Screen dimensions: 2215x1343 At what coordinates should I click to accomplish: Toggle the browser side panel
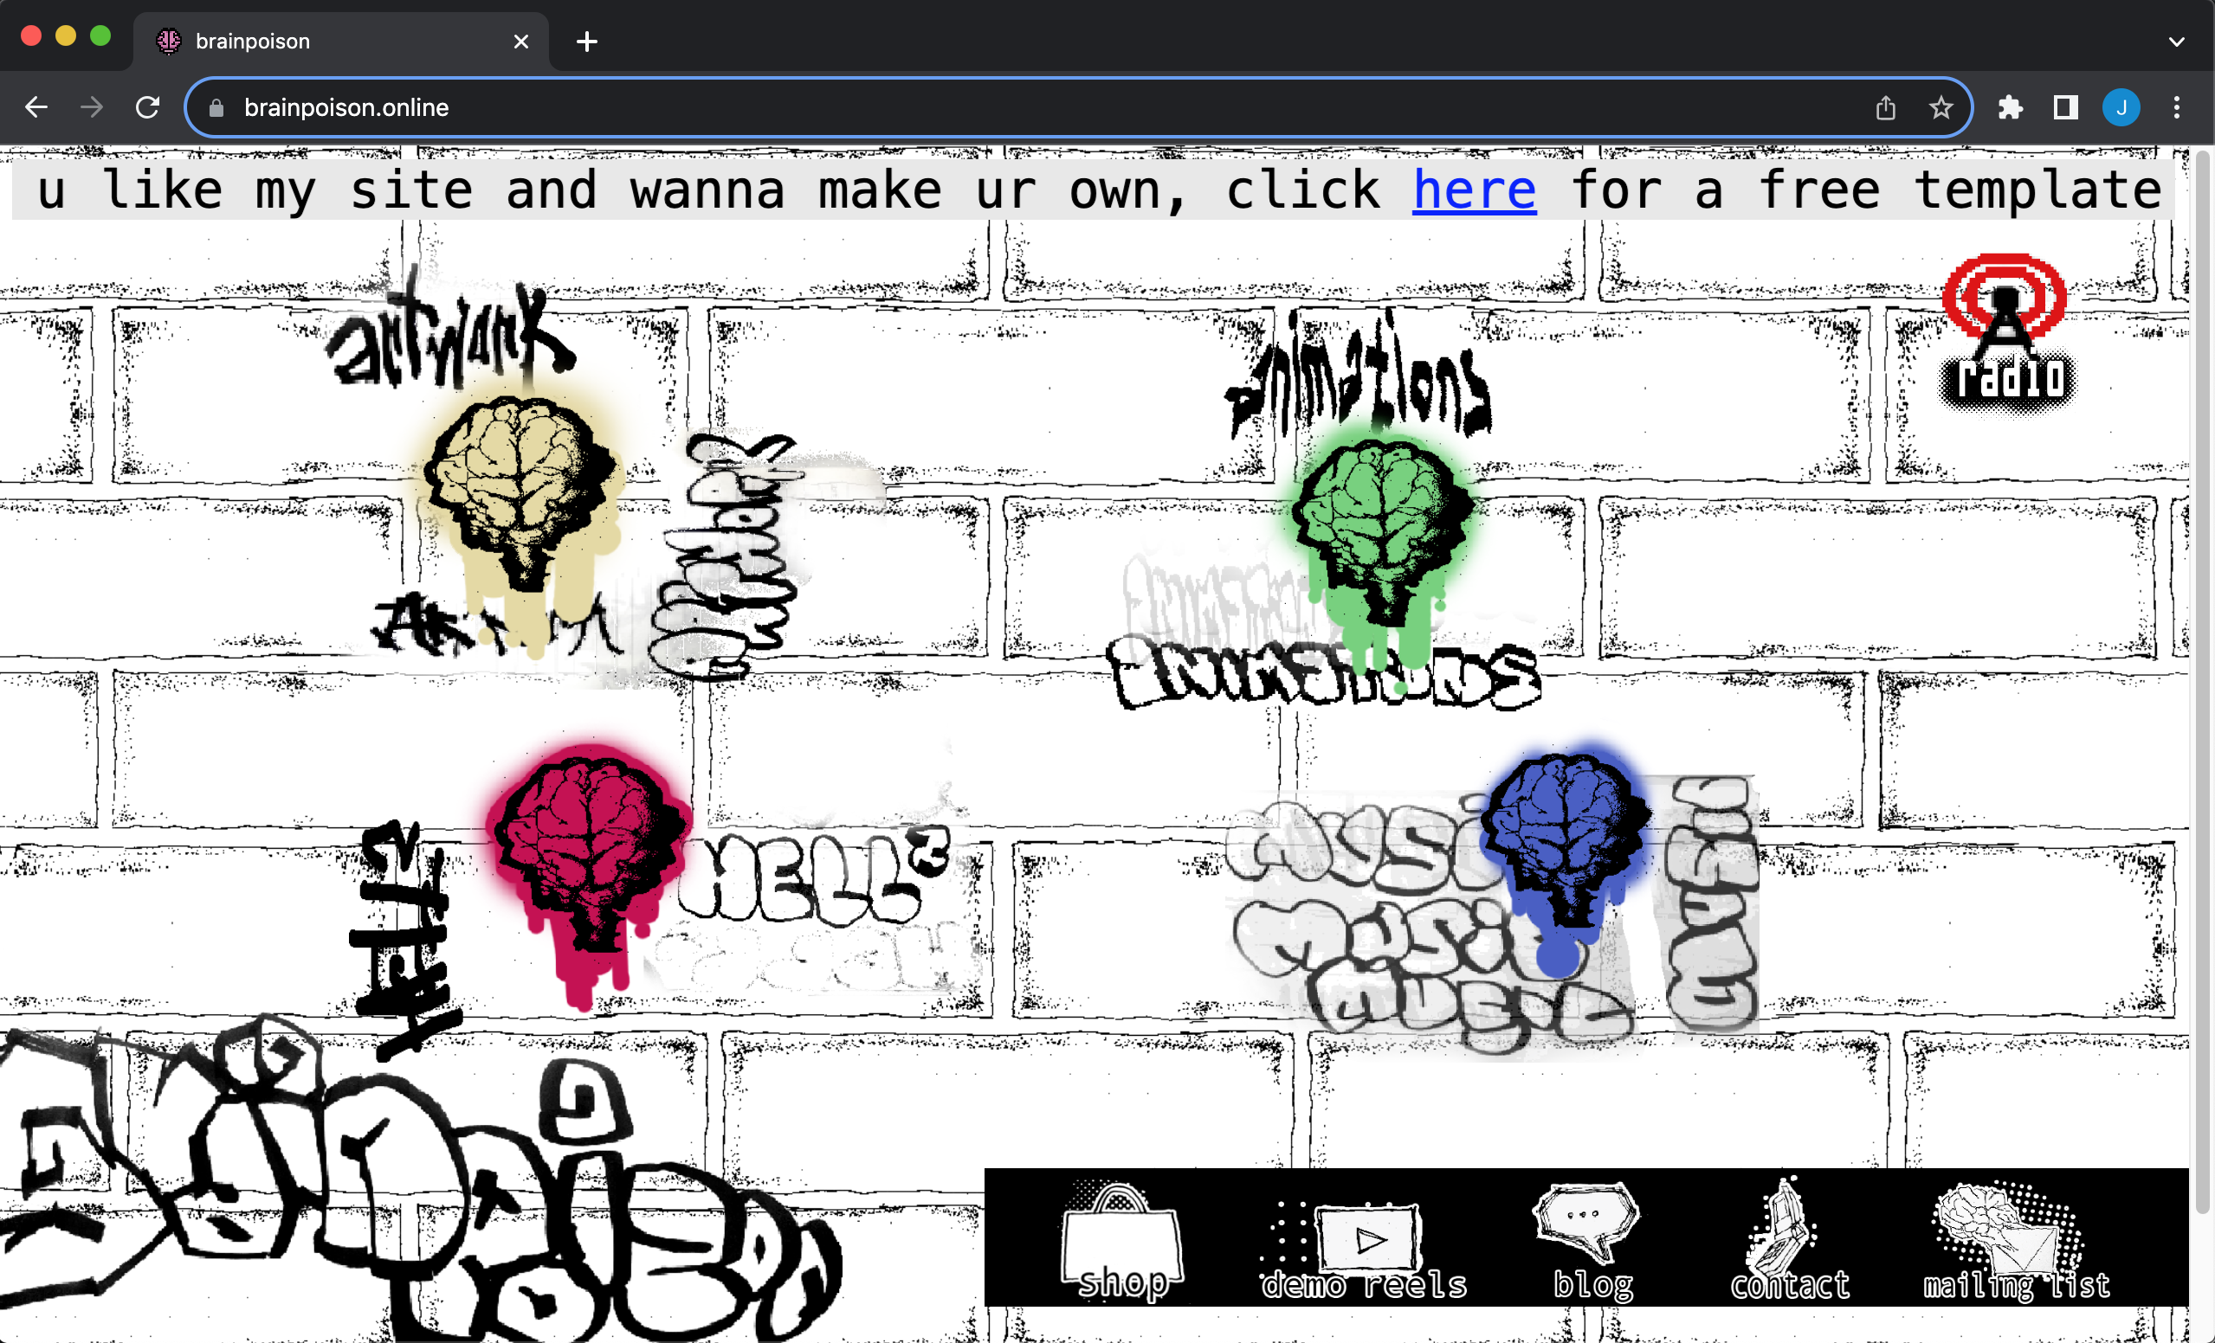point(2065,108)
